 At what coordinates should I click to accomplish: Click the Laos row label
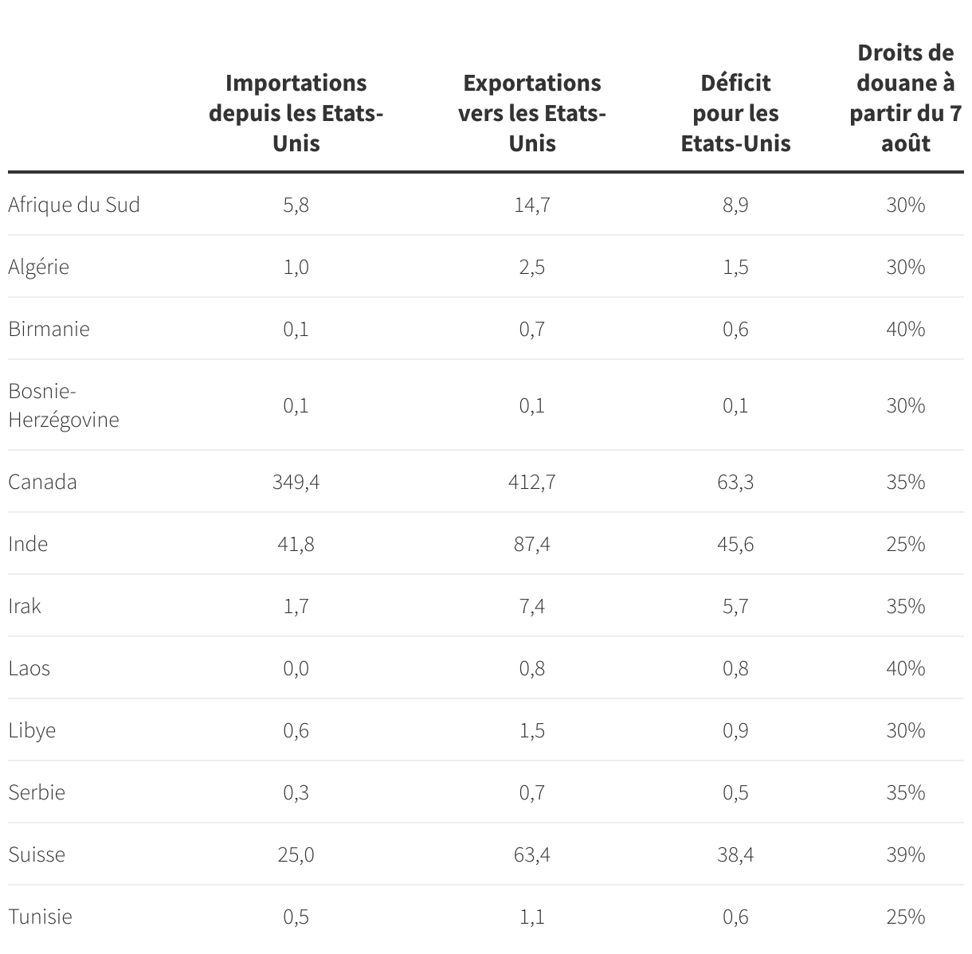click(x=29, y=668)
